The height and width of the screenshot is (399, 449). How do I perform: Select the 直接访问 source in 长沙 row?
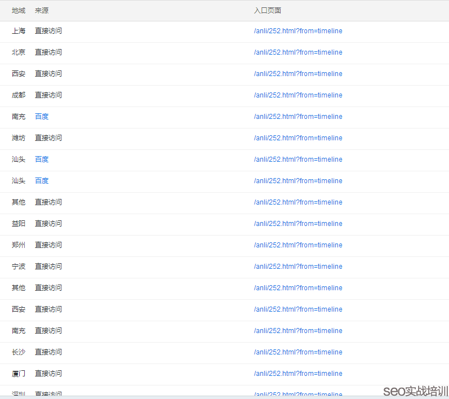tap(48, 352)
